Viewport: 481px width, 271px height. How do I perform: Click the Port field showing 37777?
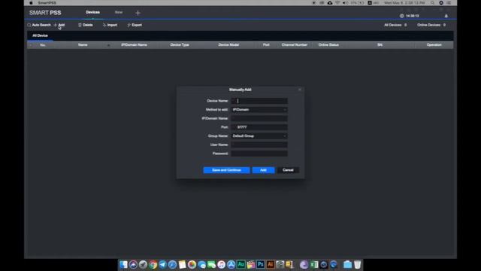point(259,127)
